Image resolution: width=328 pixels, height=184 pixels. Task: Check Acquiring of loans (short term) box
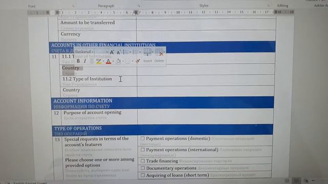pyautogui.click(x=142, y=175)
